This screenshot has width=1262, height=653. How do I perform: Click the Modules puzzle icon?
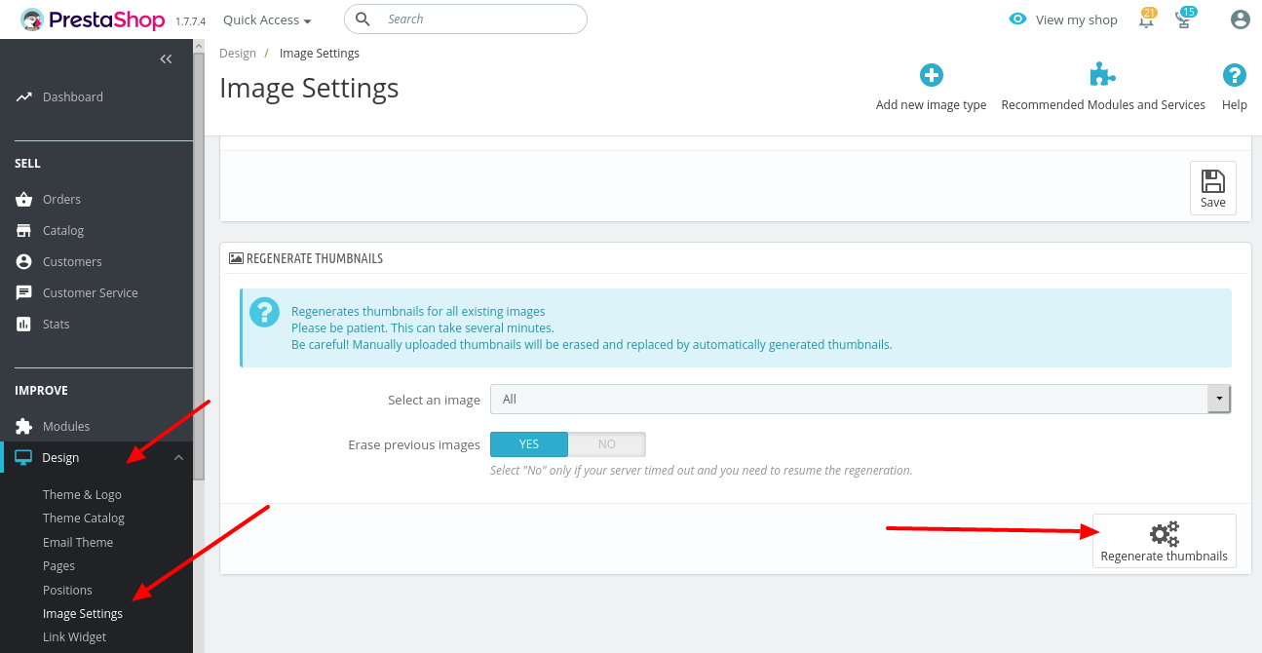[24, 427]
